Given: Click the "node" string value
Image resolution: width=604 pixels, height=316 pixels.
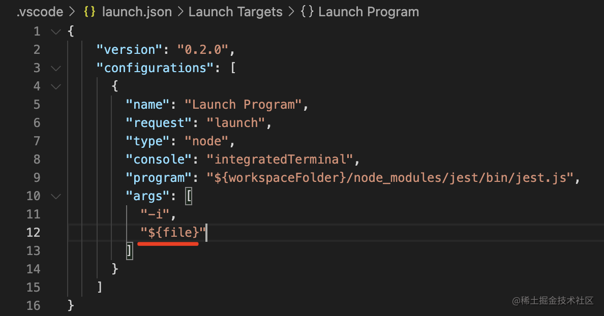Looking at the screenshot, I should click(x=207, y=141).
